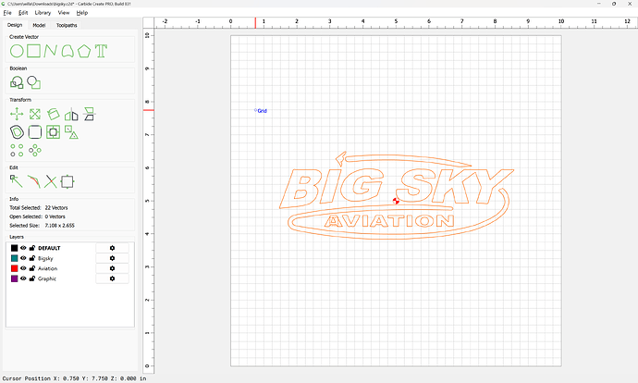Click the Cursor Position status bar text

tap(74, 378)
